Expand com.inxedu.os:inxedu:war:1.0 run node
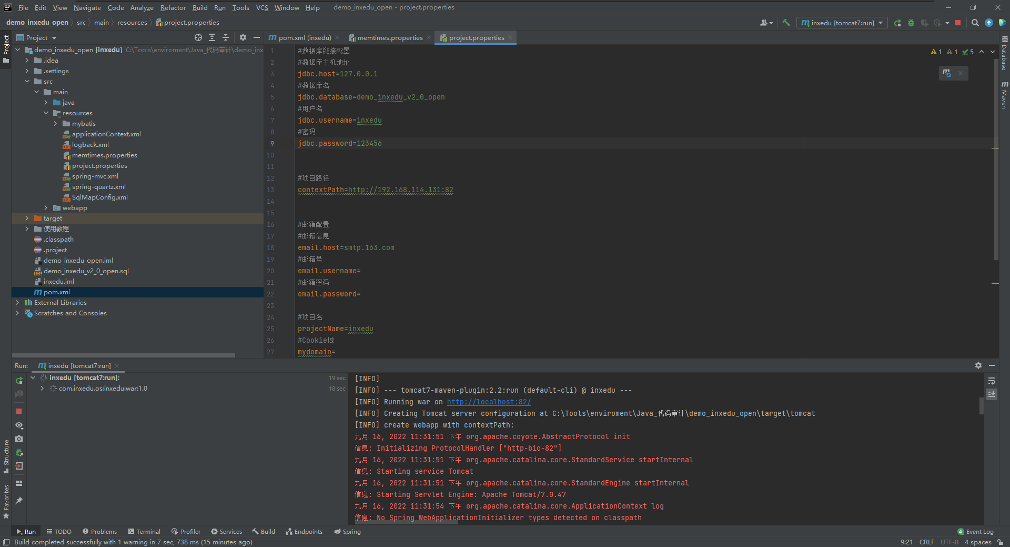Screen dimensions: 1010x547 [42, 389]
